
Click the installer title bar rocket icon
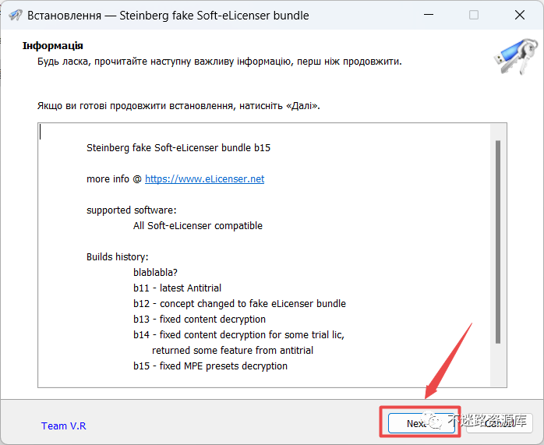pyautogui.click(x=16, y=16)
